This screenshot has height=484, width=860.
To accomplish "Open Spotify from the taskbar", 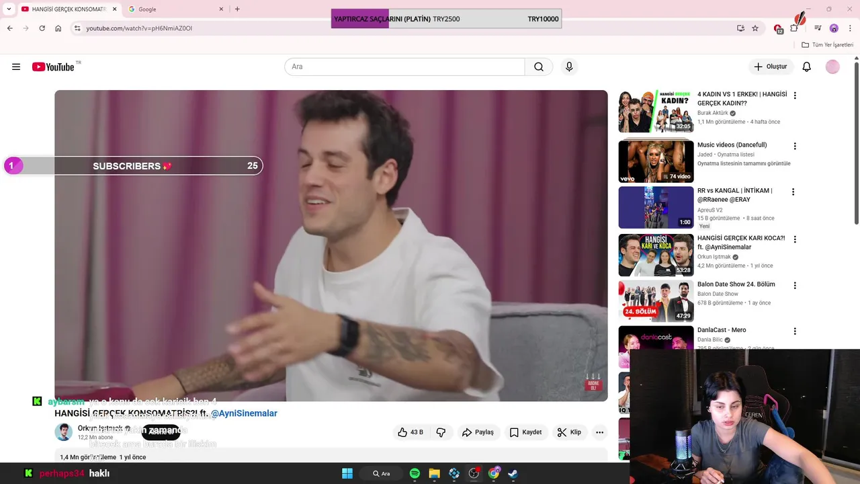I will click(415, 473).
